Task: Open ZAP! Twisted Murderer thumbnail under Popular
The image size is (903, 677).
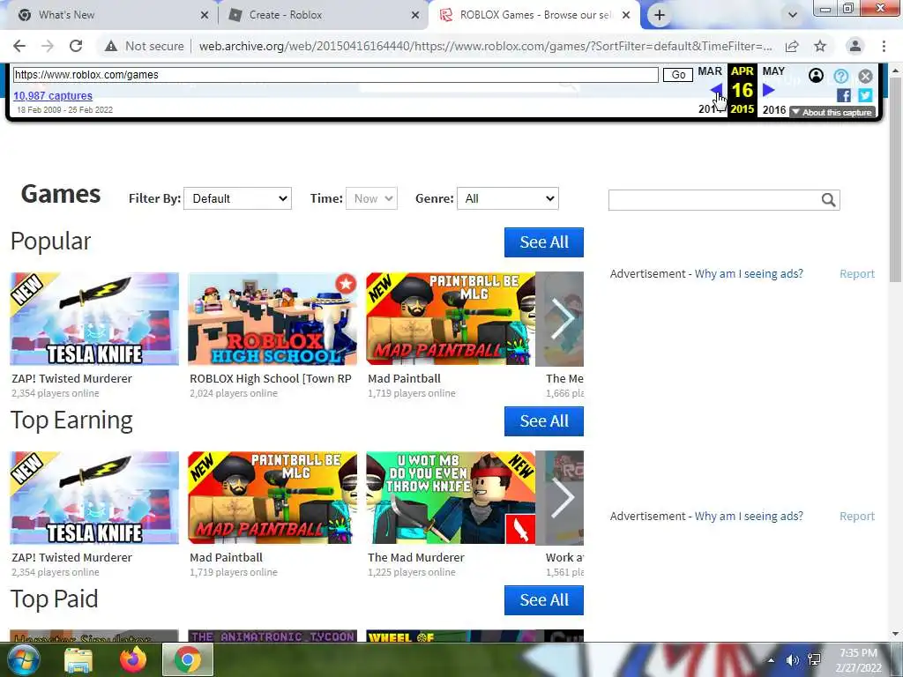Action: pyautogui.click(x=94, y=319)
